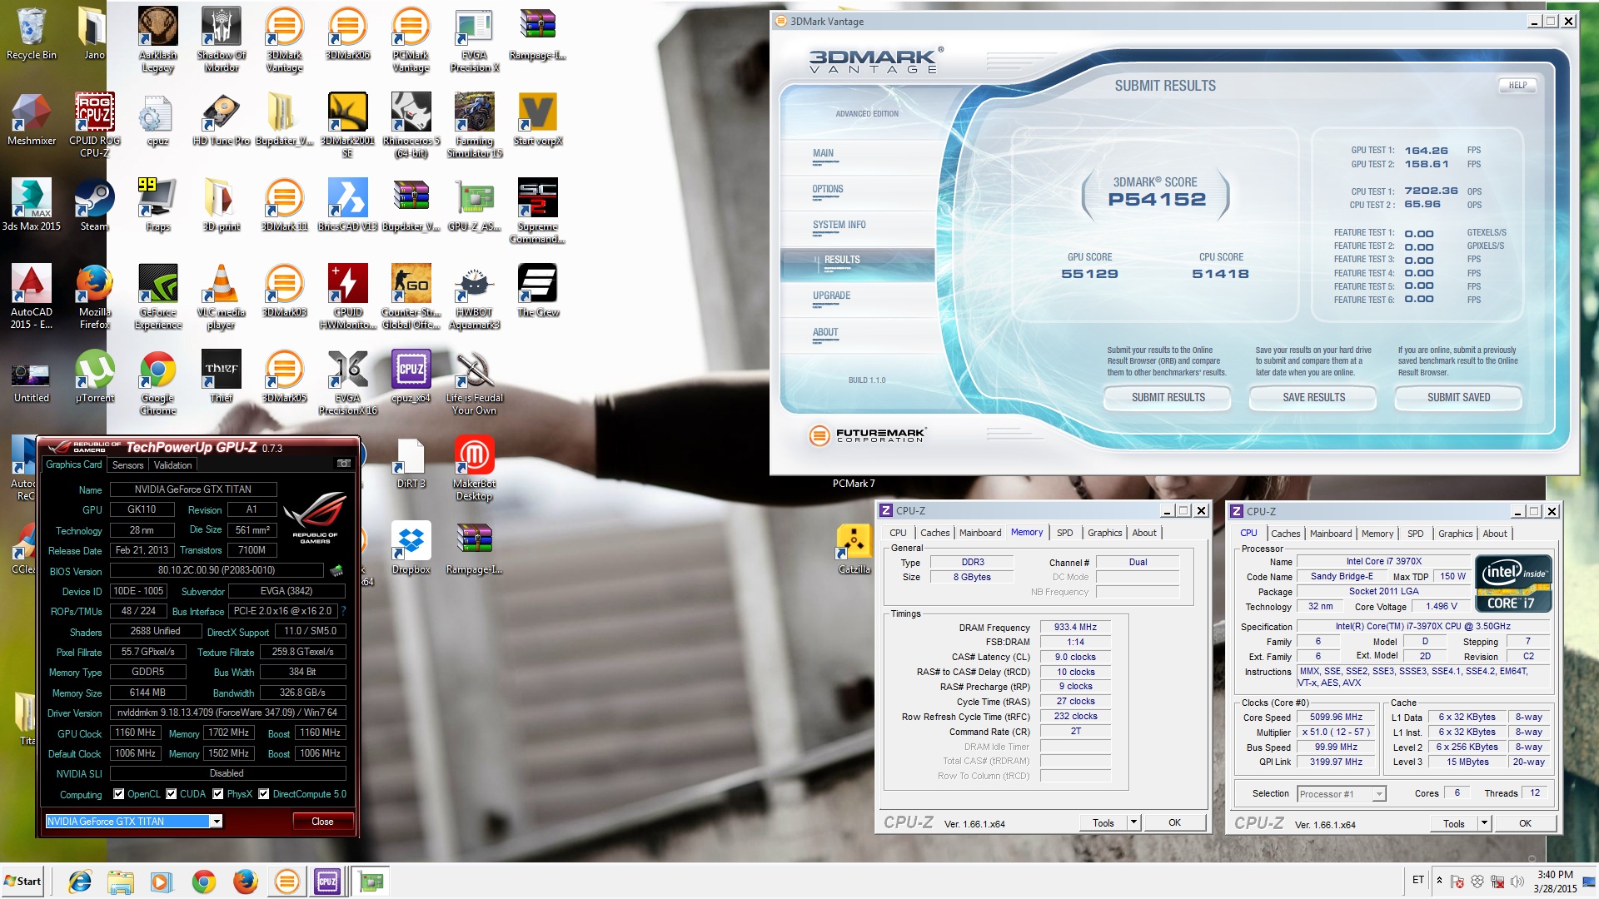This screenshot has width=1599, height=899.
Task: Open the Catzilla desktop shortcut
Action: (854, 548)
